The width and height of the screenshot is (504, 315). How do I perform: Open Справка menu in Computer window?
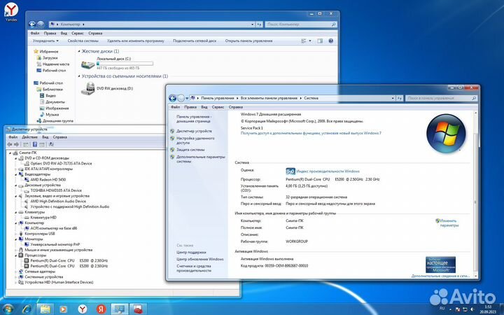point(95,33)
